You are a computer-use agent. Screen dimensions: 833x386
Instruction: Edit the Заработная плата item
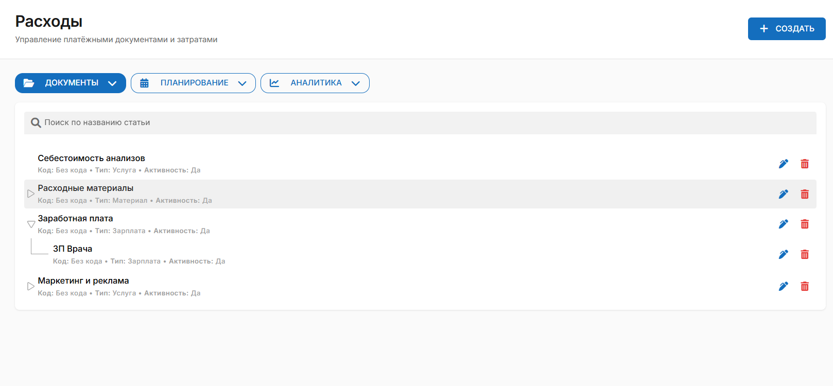(783, 224)
